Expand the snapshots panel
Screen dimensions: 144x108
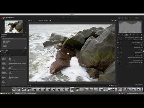click(x=1, y=34)
